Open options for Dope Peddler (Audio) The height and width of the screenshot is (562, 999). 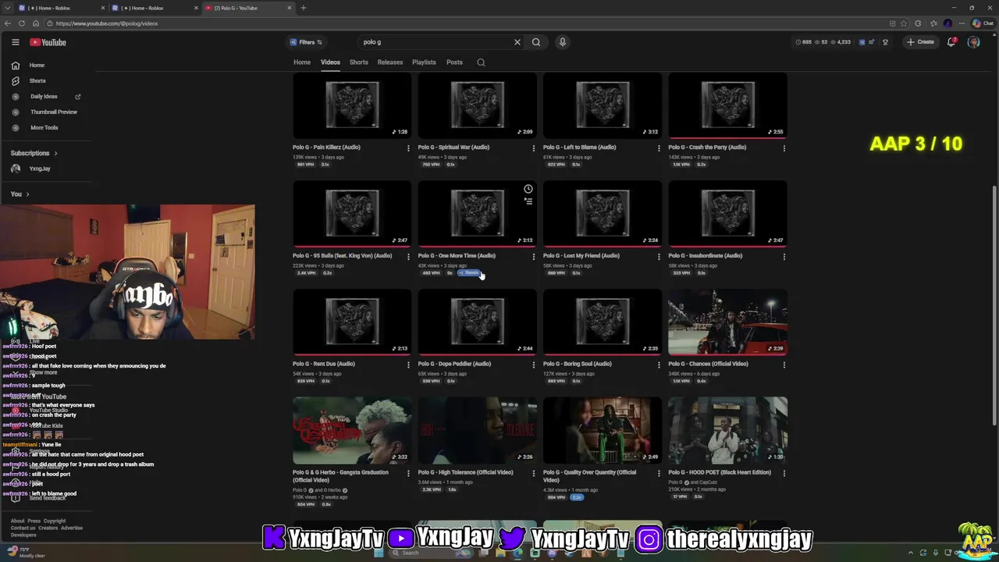534,365
